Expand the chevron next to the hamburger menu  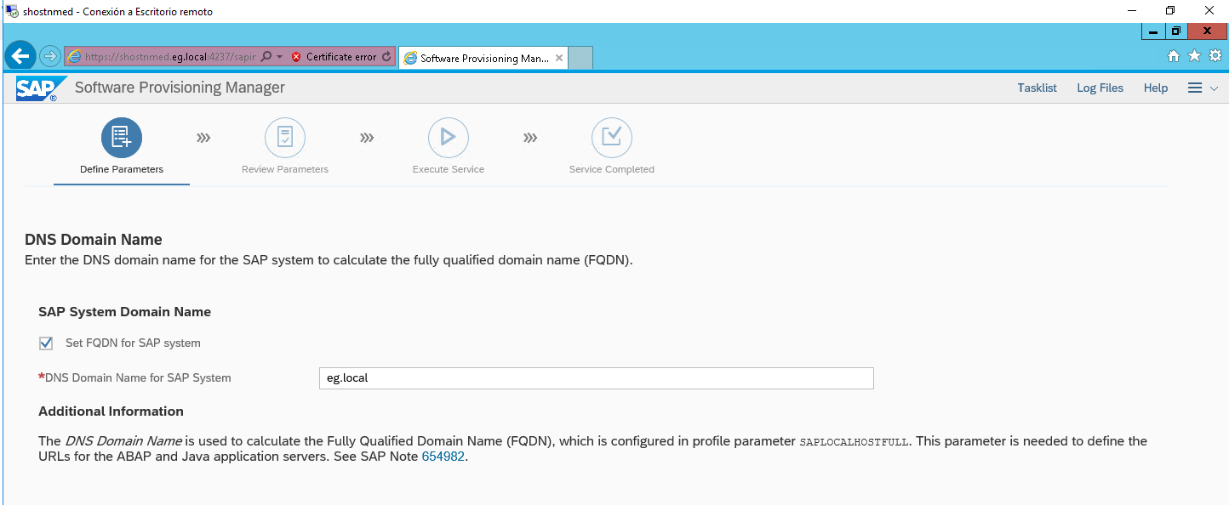[1214, 88]
